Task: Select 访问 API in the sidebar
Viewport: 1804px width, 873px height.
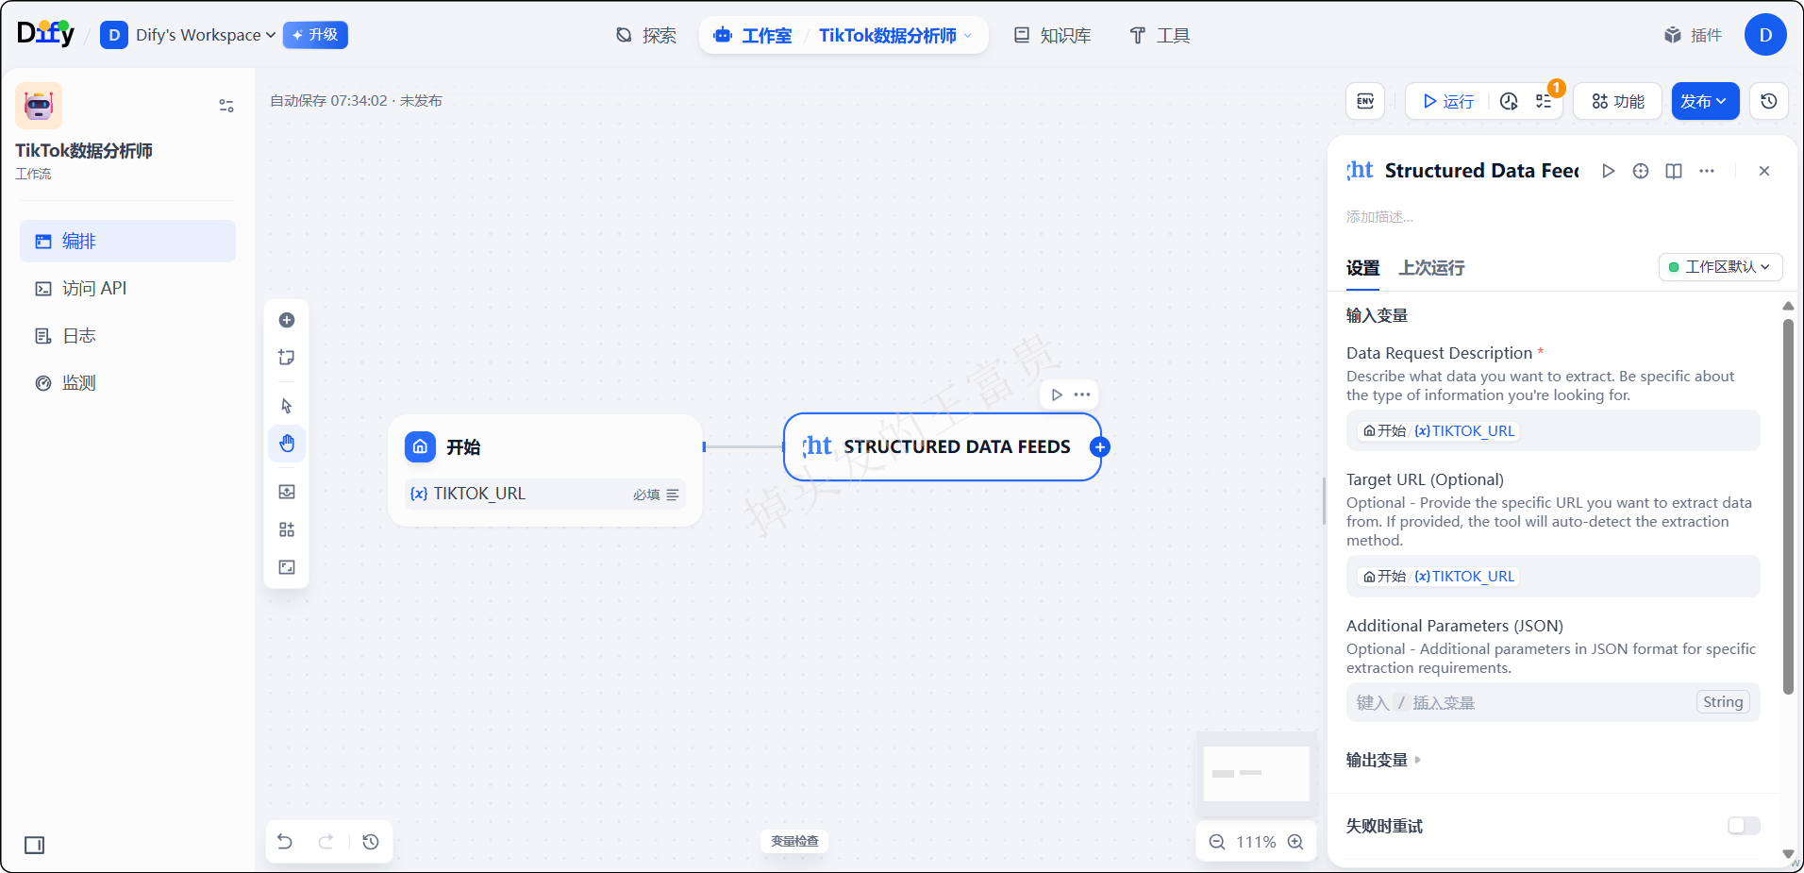Action: pos(127,288)
